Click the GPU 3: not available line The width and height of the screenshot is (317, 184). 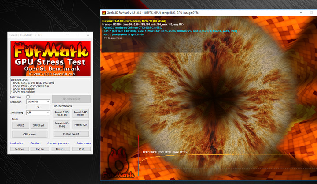(23, 89)
